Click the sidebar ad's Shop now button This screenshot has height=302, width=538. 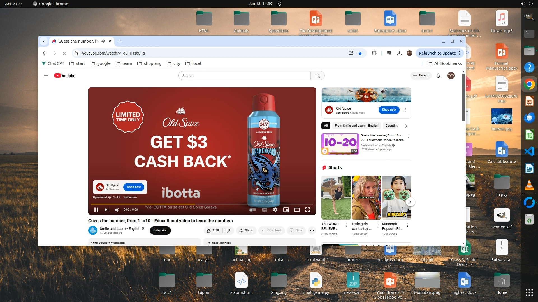click(x=389, y=110)
